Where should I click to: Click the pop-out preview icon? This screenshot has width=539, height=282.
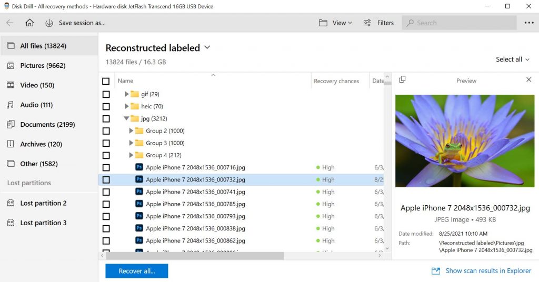point(402,79)
